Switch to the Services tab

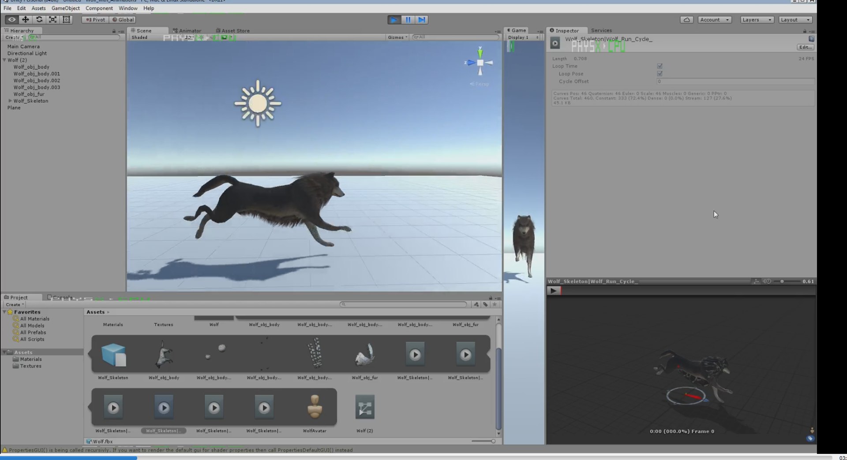coord(601,30)
